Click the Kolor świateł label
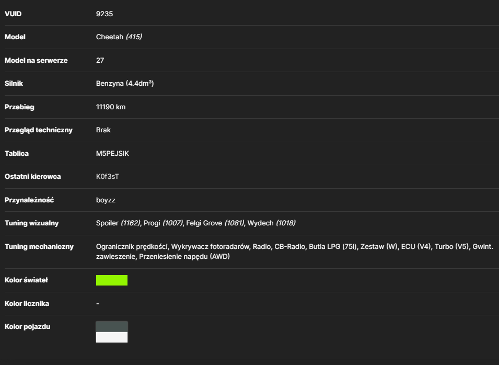The width and height of the screenshot is (499, 365). click(26, 280)
